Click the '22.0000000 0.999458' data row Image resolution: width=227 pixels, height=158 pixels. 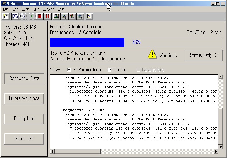click(x=143, y=92)
